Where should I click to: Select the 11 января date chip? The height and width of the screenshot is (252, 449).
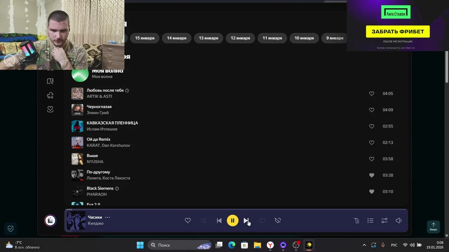272,38
